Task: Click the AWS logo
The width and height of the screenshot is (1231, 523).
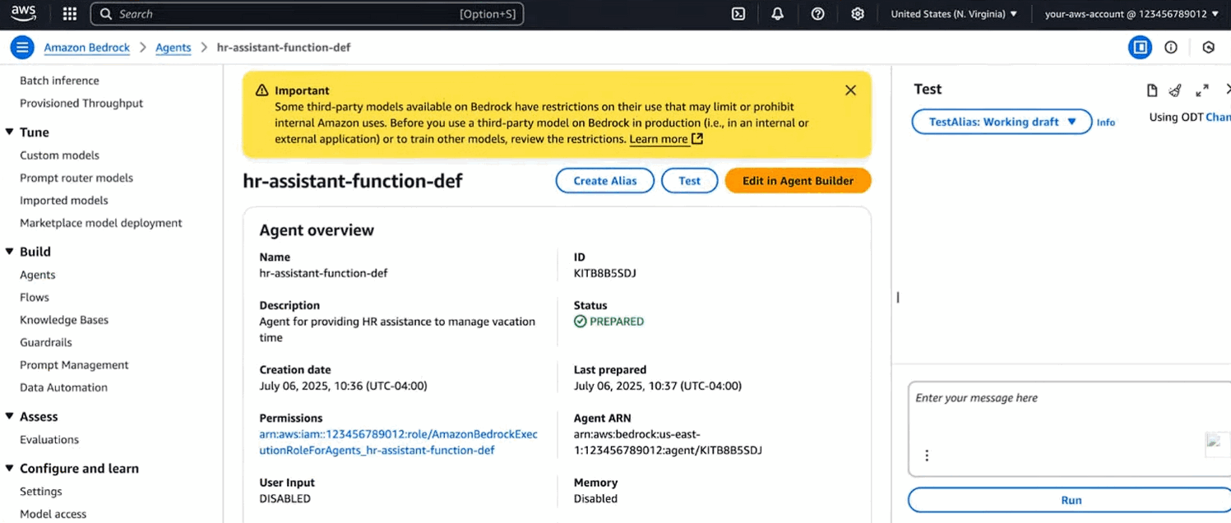Action: tap(23, 13)
